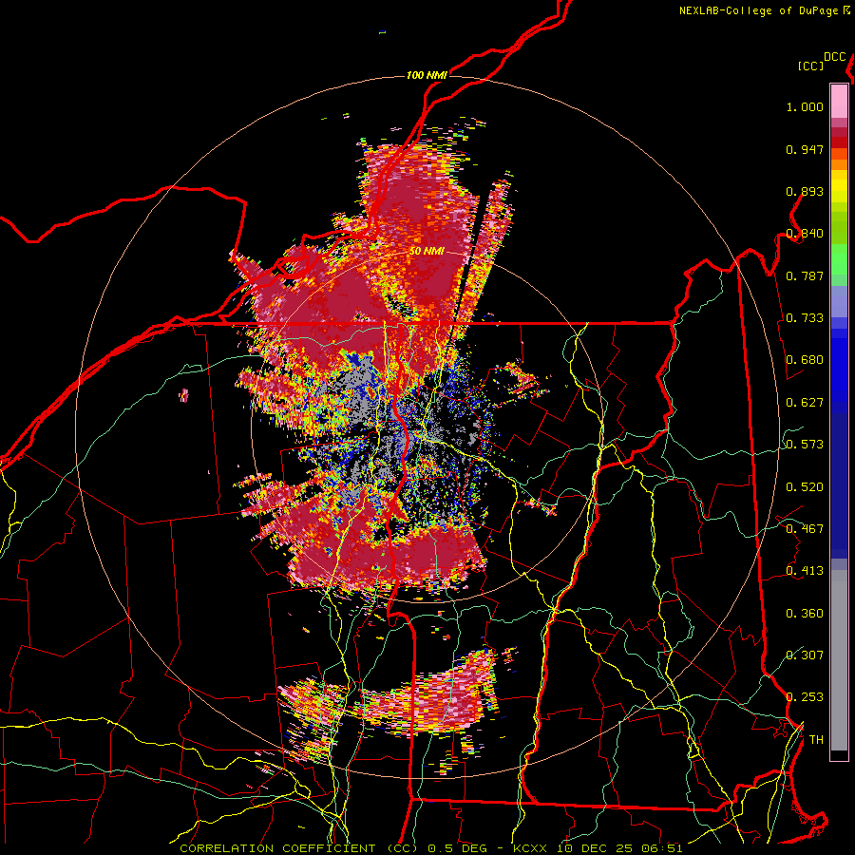Click the 0.787 scale value
This screenshot has height=855, width=855.
805,275
